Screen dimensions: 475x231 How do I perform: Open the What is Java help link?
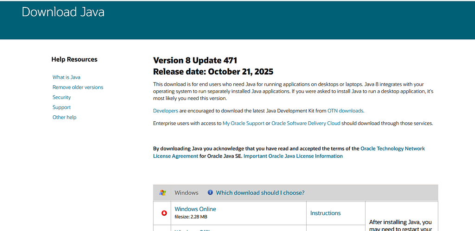pos(66,77)
